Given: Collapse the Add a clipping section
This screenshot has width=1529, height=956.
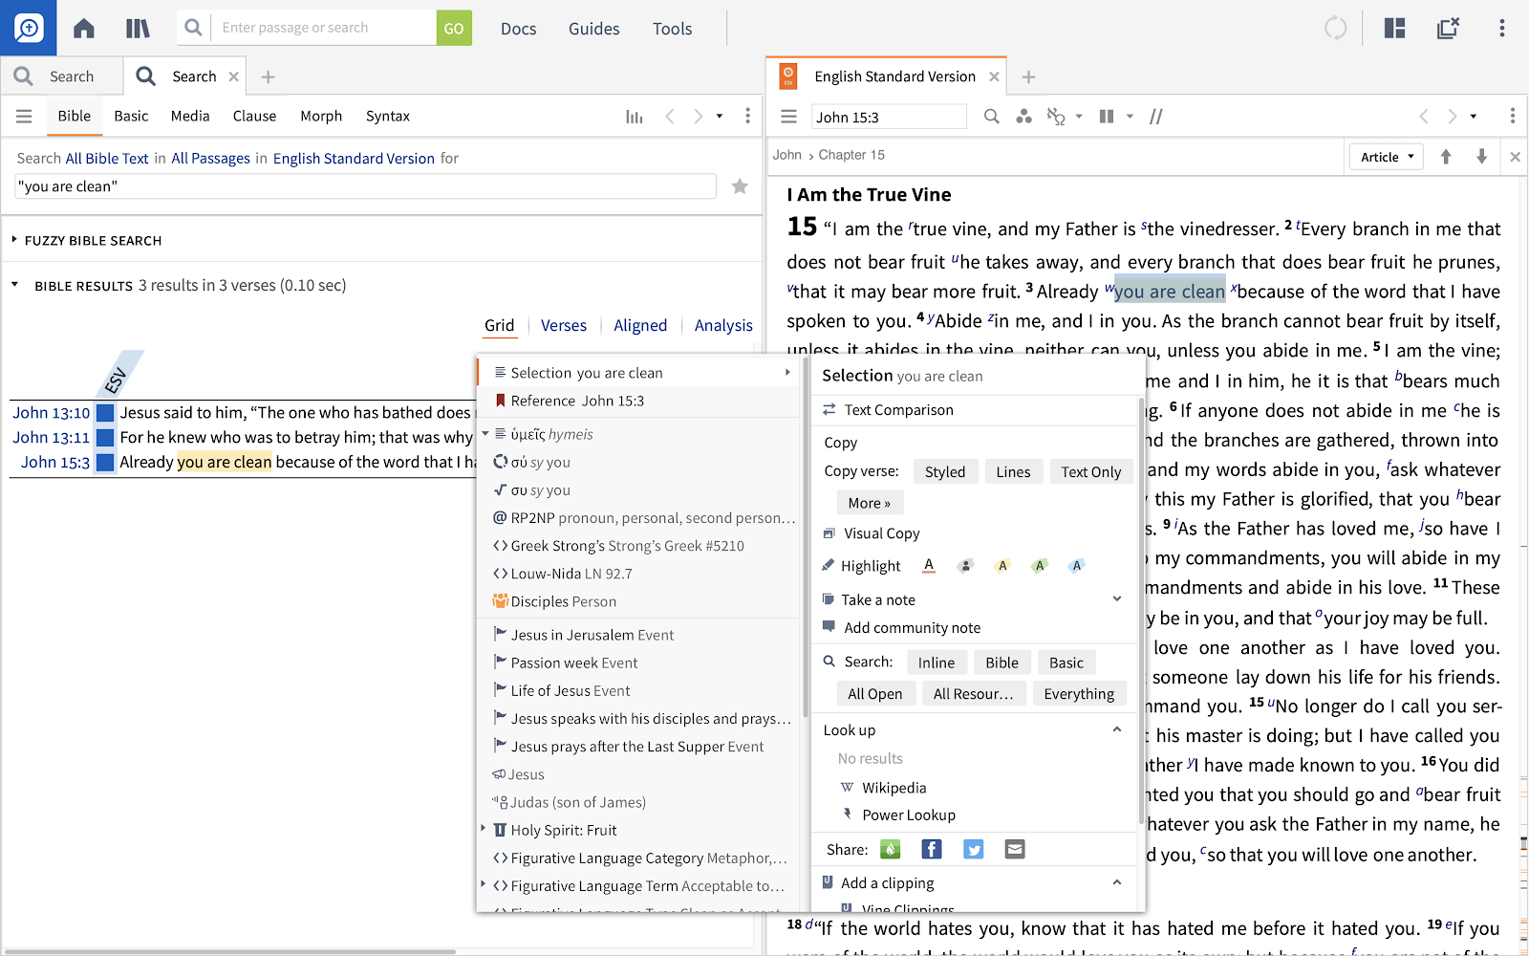Looking at the screenshot, I should 1117,882.
